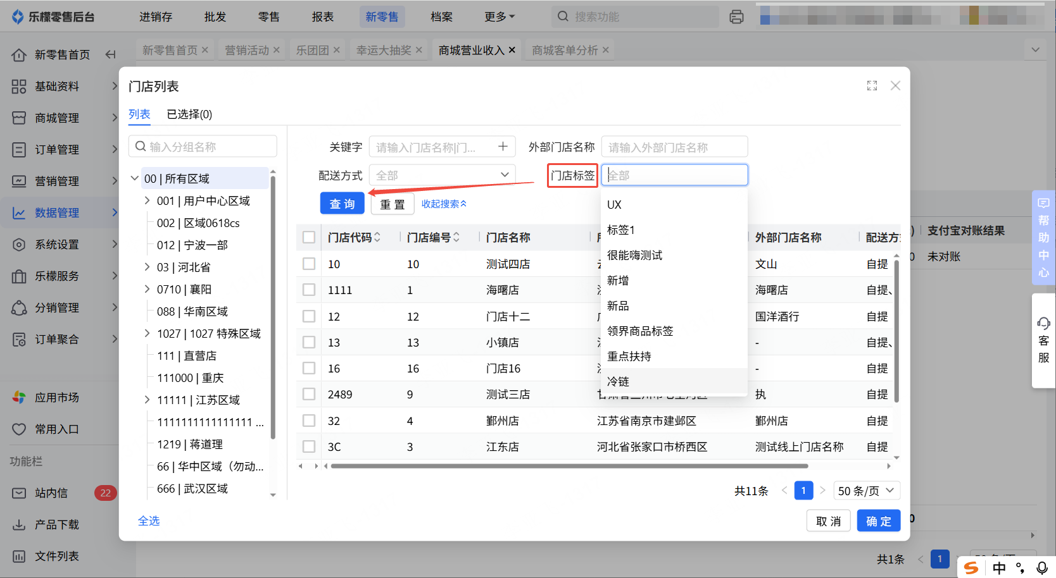
Task: Click the plus icon in keyword field
Action: click(x=503, y=147)
